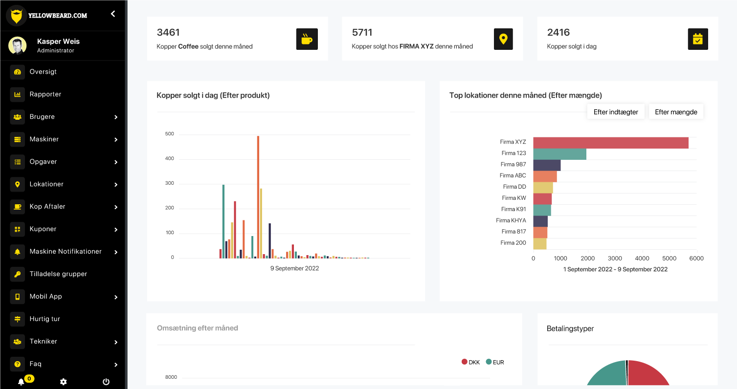Click the Firma 123 bar
The height and width of the screenshot is (389, 737).
pyautogui.click(x=559, y=154)
